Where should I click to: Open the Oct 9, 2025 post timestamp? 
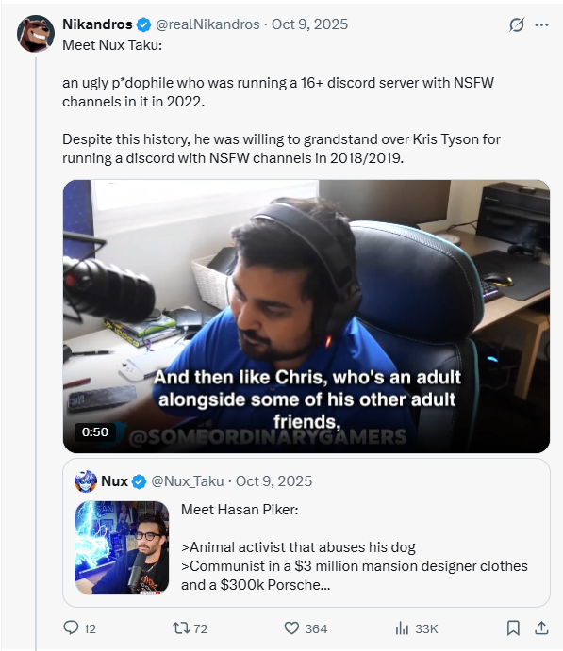pos(309,24)
